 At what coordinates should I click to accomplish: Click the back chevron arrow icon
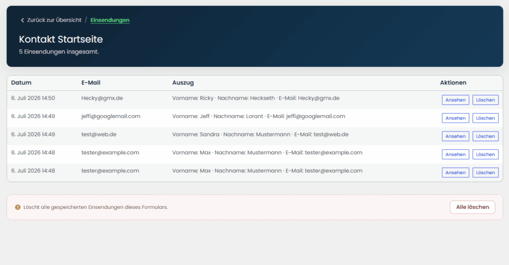(22, 20)
